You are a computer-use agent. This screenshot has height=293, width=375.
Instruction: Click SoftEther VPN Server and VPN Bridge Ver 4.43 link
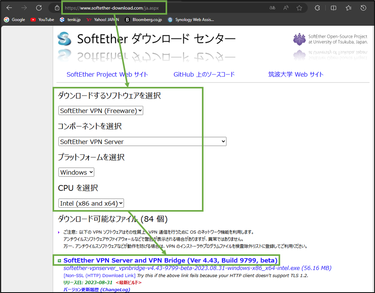pyautogui.click(x=170, y=260)
